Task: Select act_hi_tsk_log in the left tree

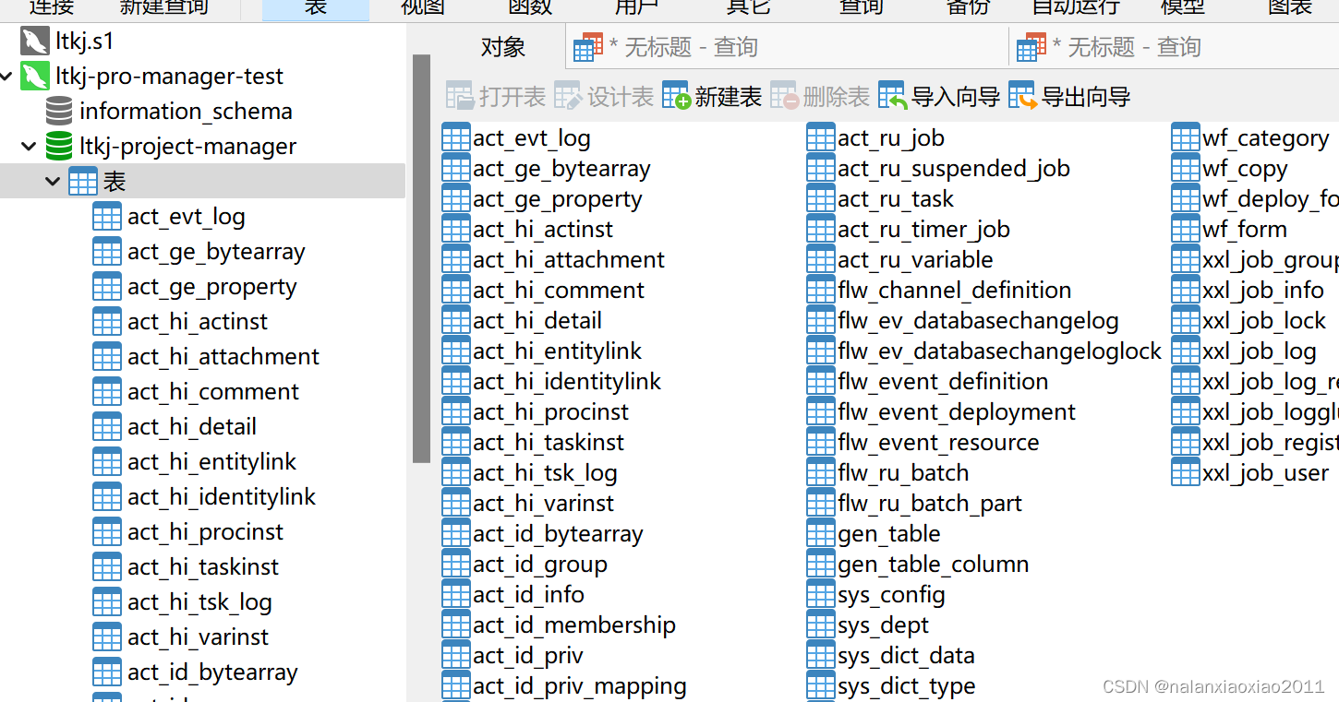Action: (x=199, y=602)
